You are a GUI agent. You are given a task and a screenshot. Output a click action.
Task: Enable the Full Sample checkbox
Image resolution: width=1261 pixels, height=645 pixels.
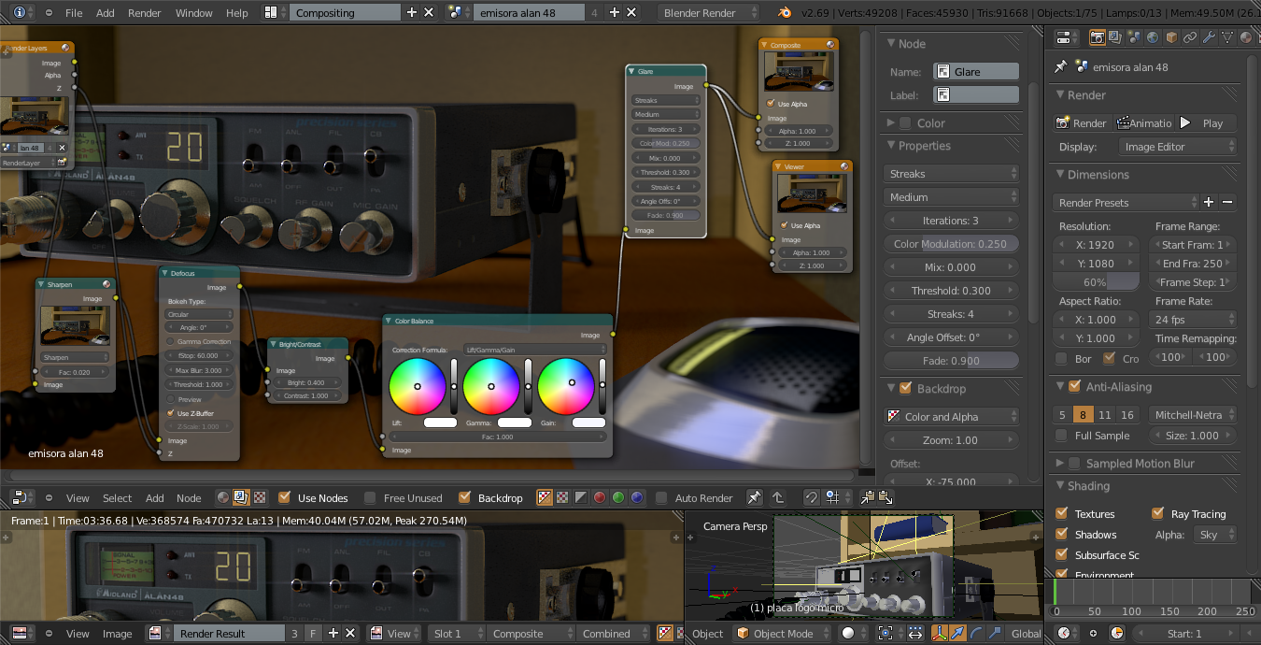[1061, 436]
